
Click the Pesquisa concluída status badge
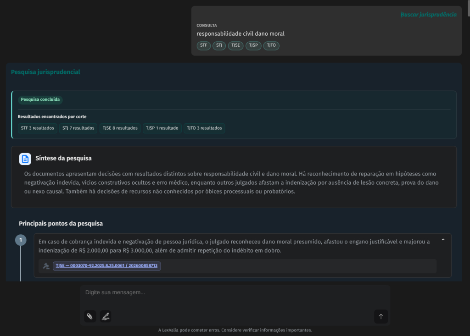pyautogui.click(x=40, y=99)
